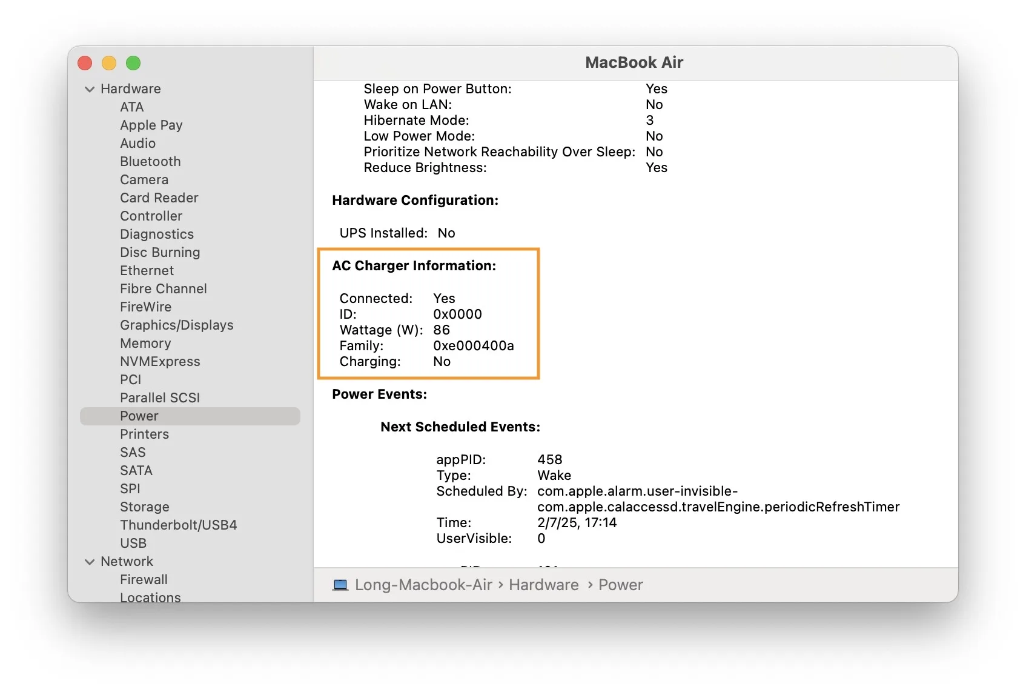This screenshot has height=692, width=1026.
Task: Select Locations under Network
Action: pos(150,597)
